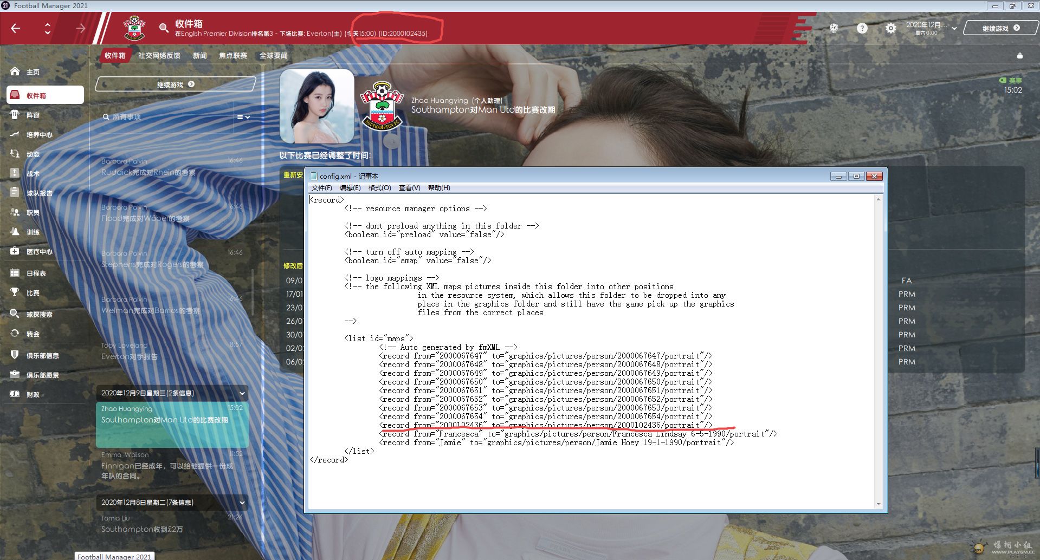This screenshot has height=560, width=1040.
Task: Click Football Manager 2021 taskbar label
Action: (114, 556)
